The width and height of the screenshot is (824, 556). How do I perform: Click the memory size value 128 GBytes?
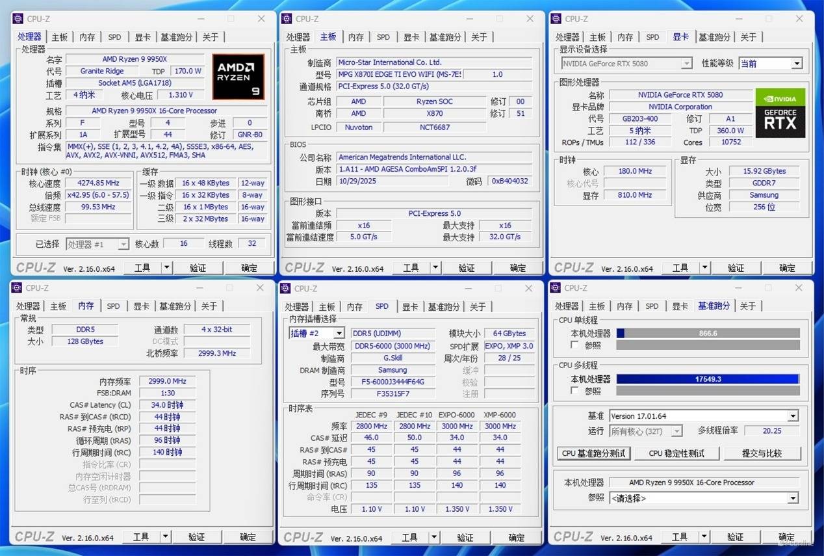click(85, 341)
